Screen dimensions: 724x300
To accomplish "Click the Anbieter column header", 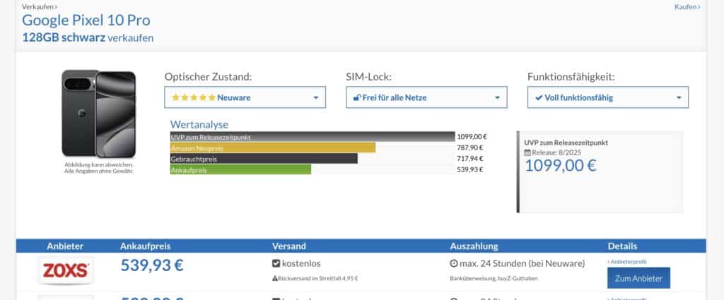I will tap(65, 246).
